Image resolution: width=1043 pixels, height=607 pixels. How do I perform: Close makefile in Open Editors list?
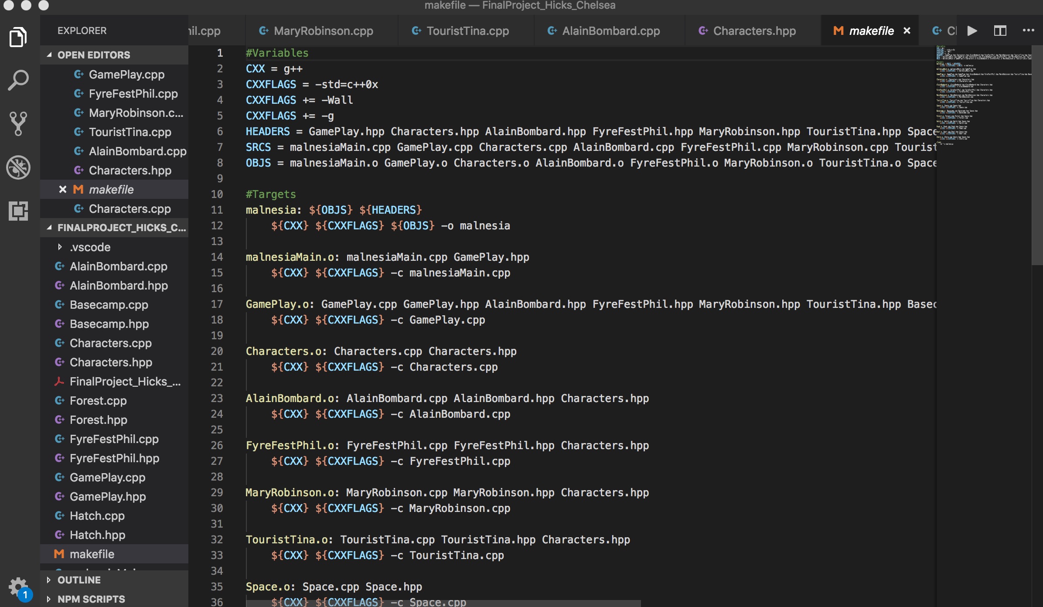[x=63, y=190]
